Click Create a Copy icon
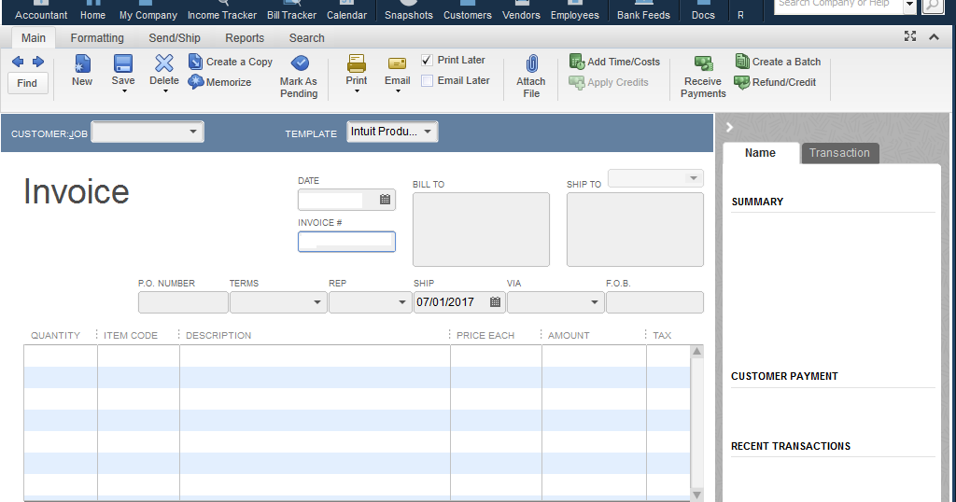Screen dimensions: 956x502 point(195,62)
